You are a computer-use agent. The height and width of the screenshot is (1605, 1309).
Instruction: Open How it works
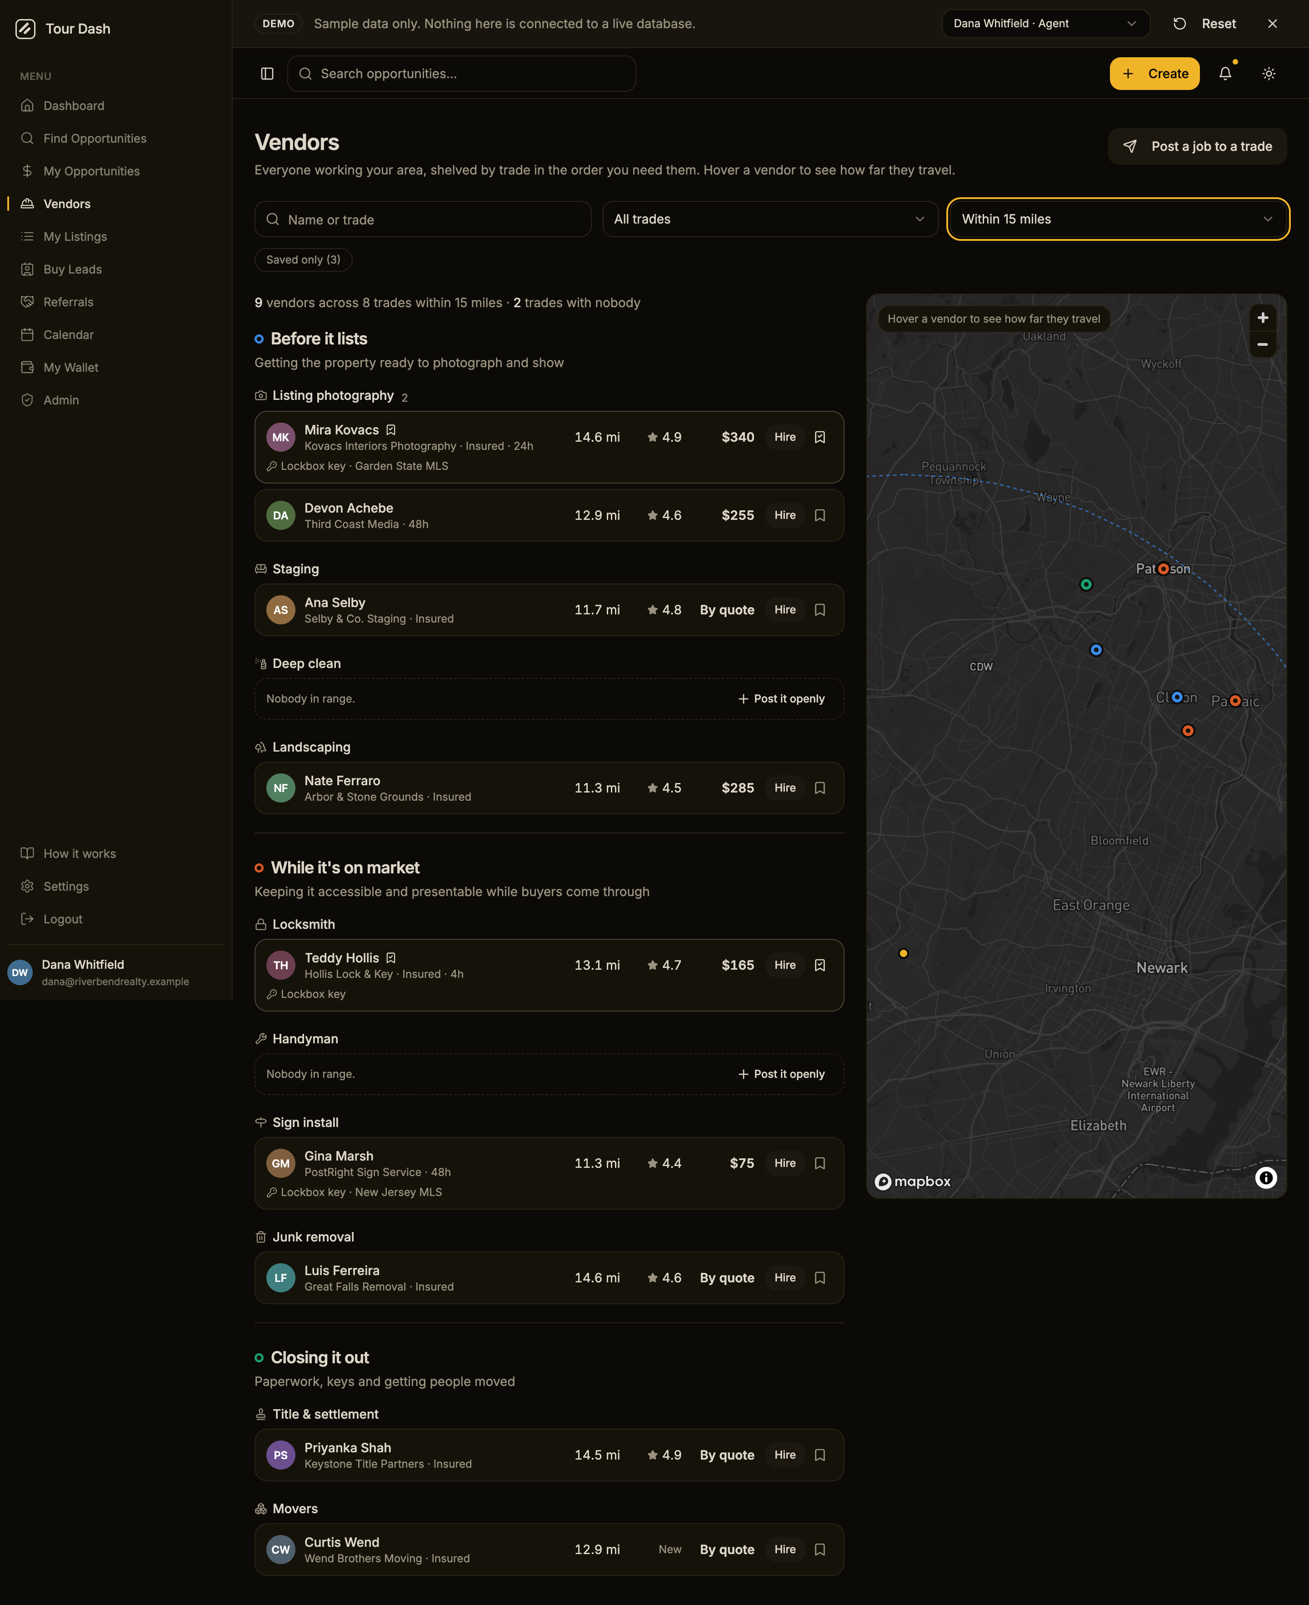[116, 853]
